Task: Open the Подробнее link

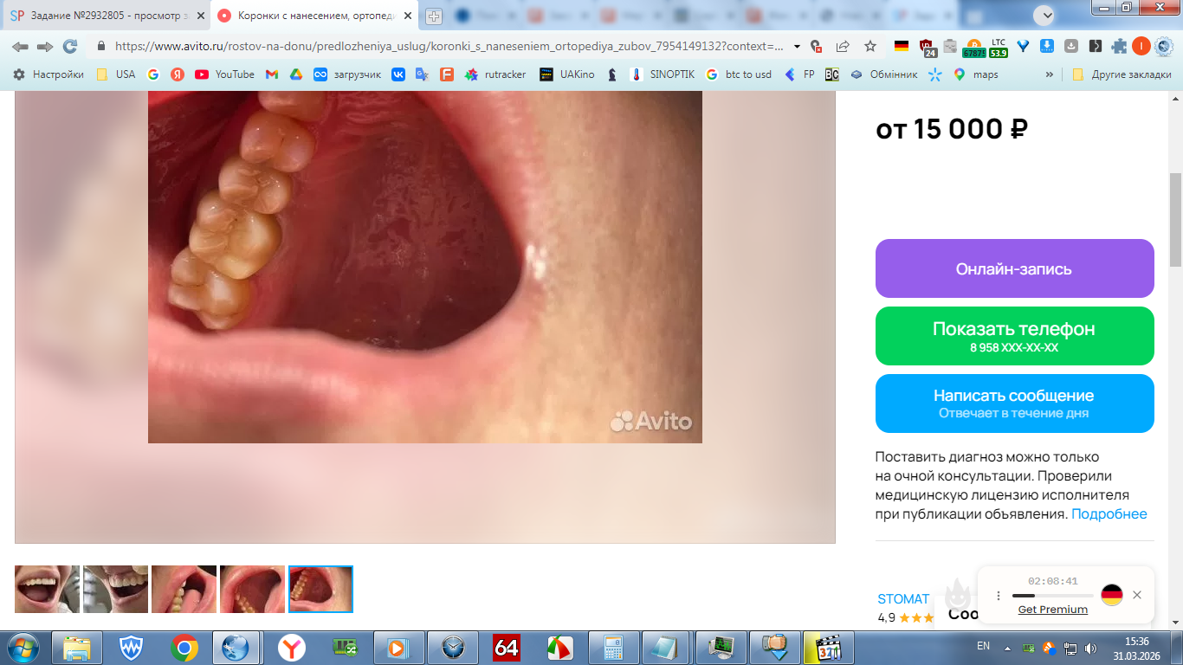Action: coord(1109,514)
